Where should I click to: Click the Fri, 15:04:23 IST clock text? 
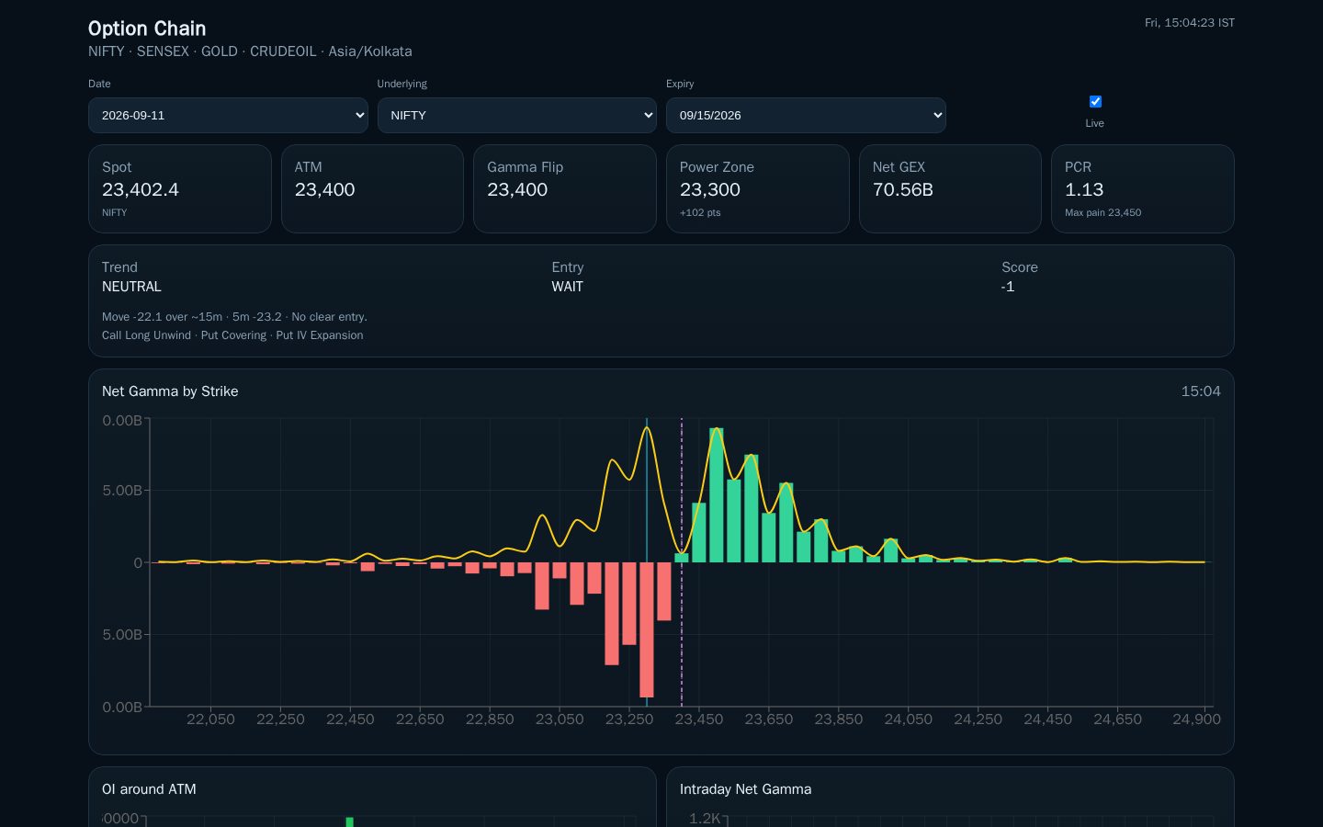tap(1190, 23)
